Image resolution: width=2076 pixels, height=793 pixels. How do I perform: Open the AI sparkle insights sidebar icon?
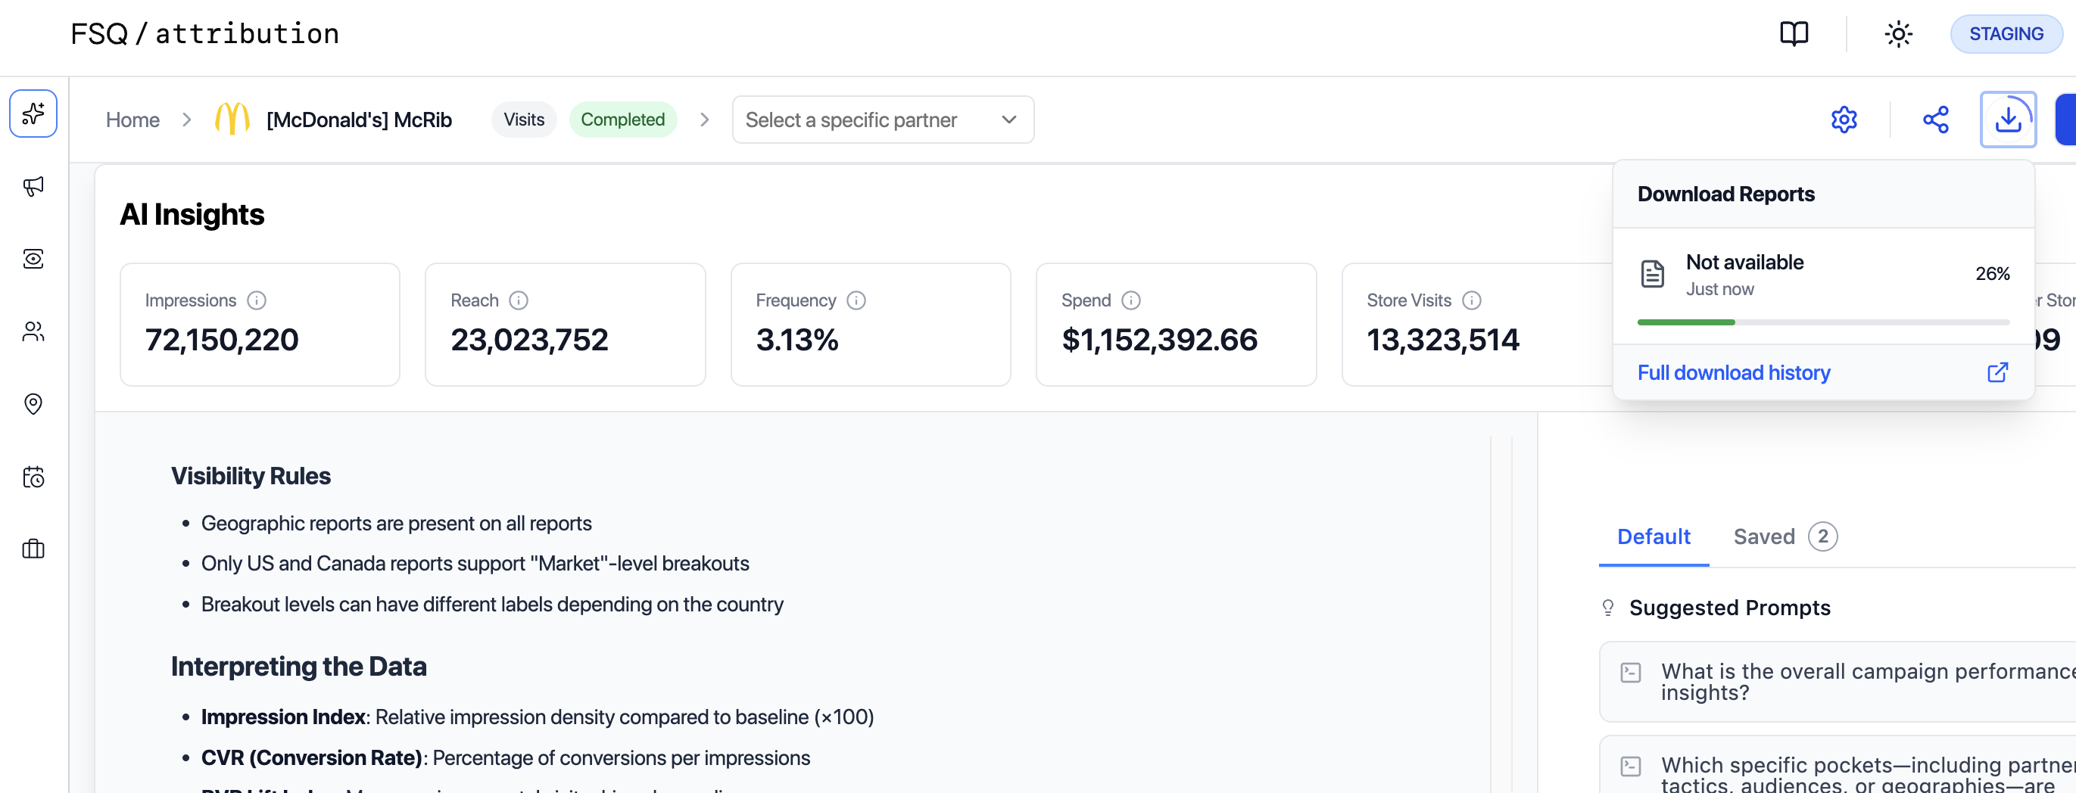[x=33, y=114]
